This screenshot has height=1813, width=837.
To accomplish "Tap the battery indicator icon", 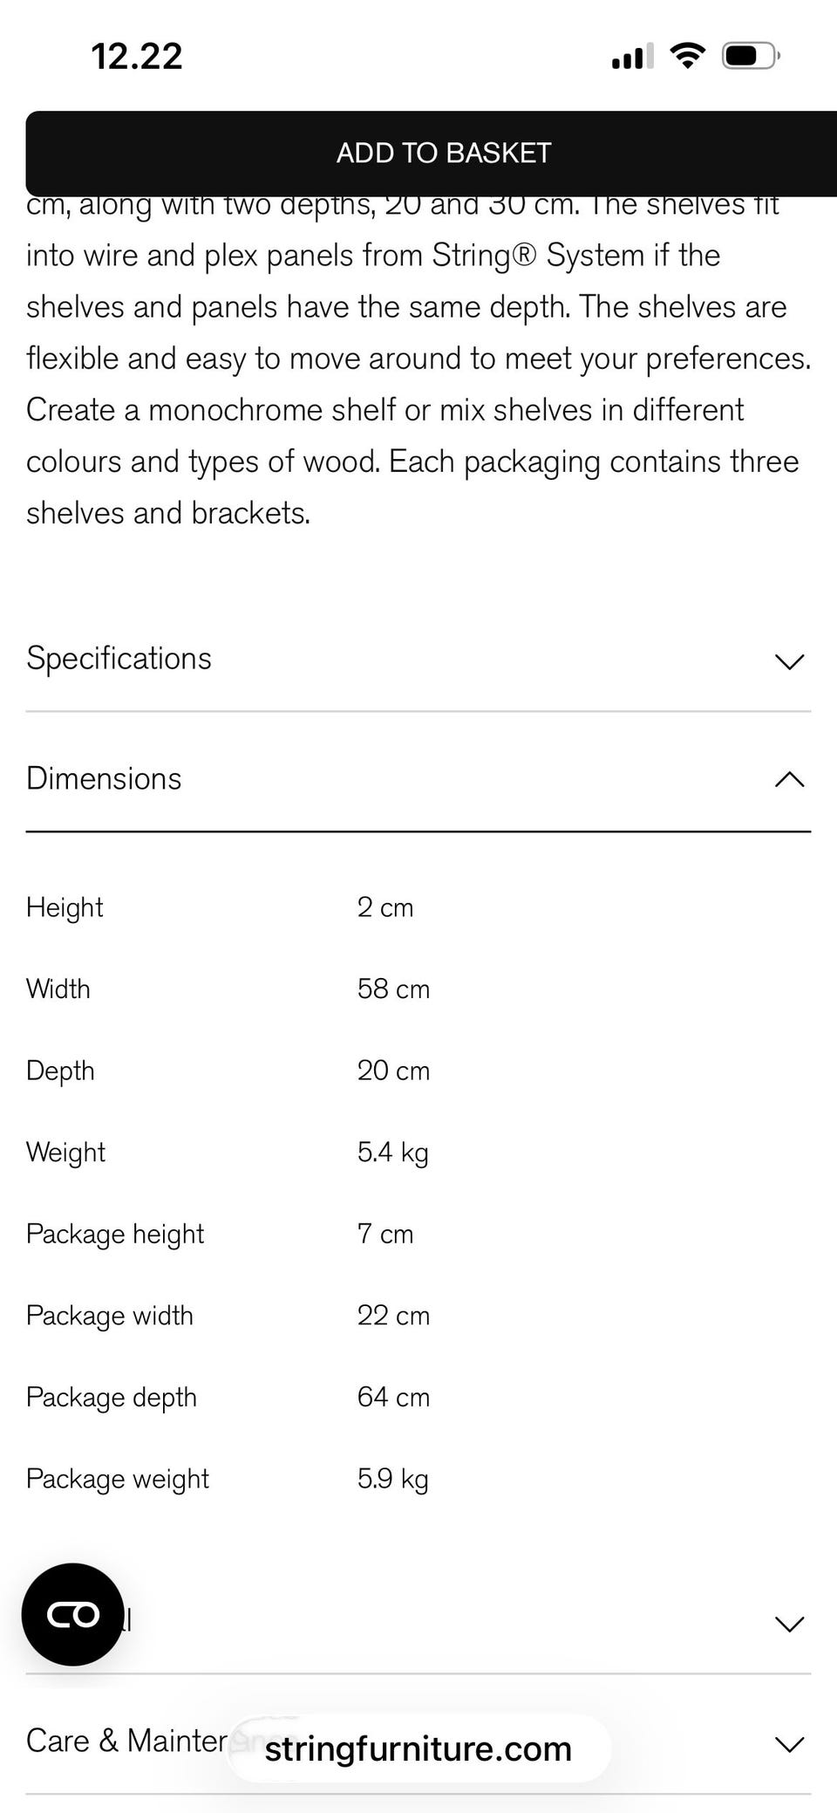I will 749,57.
